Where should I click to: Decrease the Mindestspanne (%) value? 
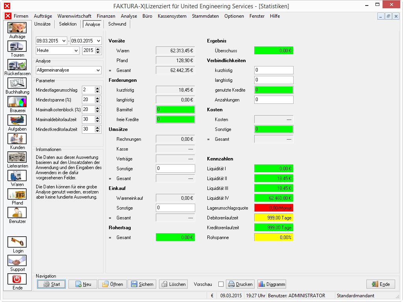click(97, 101)
